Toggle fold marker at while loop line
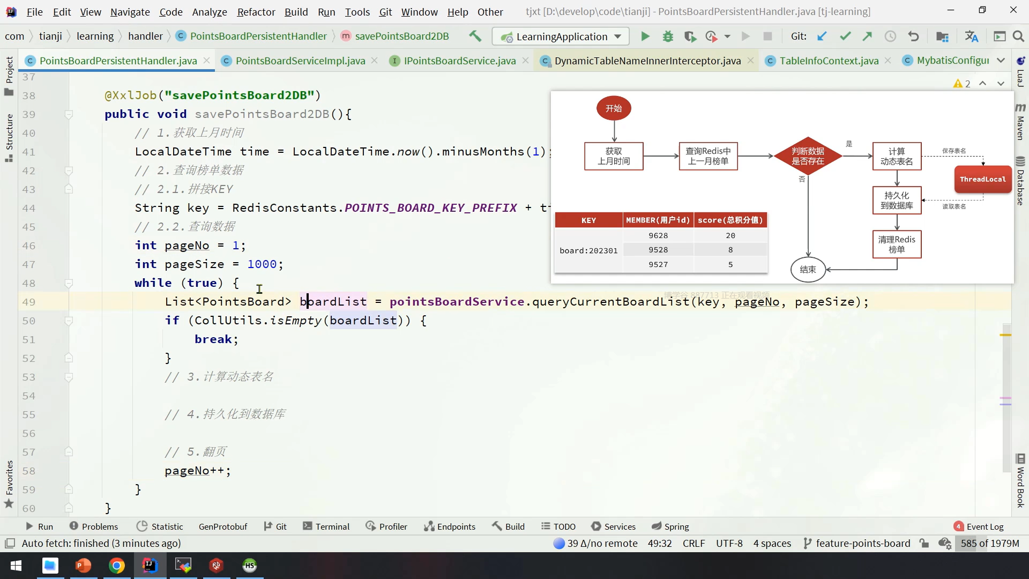 (x=69, y=283)
